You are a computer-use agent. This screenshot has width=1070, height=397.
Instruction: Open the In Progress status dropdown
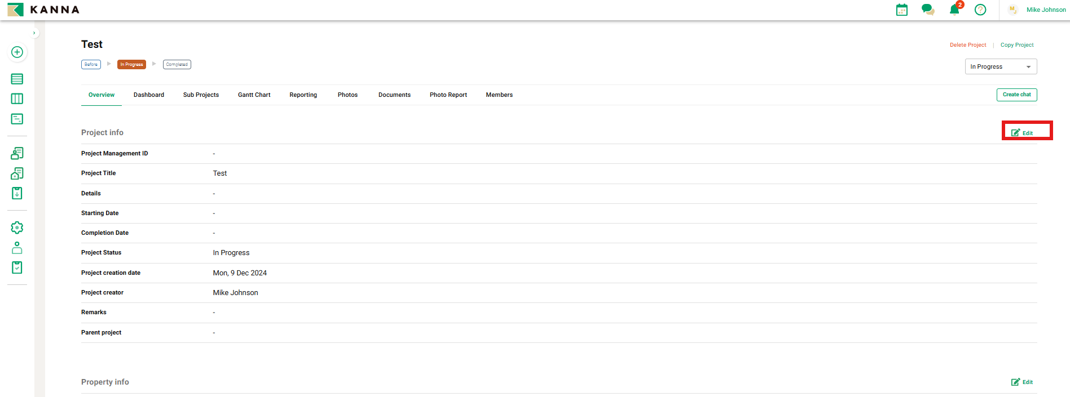tap(1000, 66)
